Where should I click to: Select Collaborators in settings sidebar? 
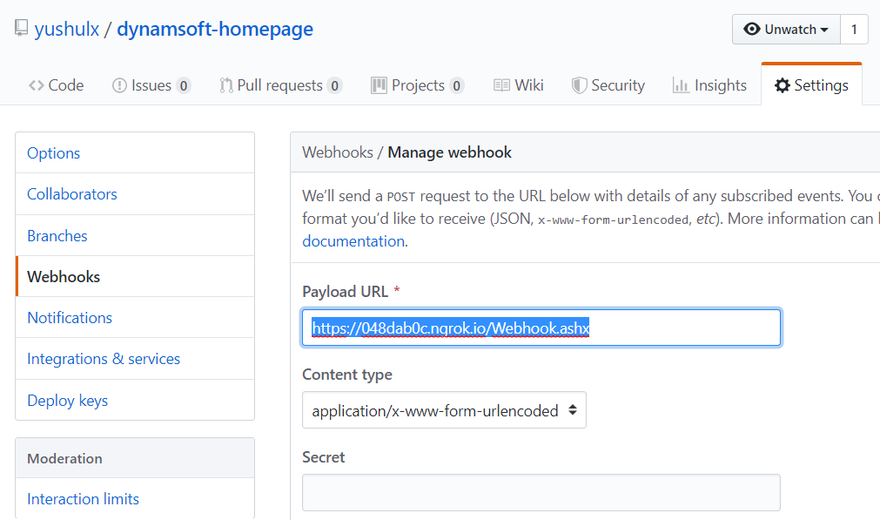(x=72, y=194)
